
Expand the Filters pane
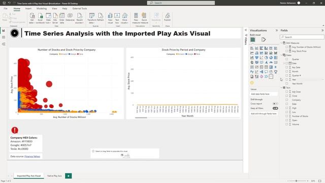click(246, 30)
